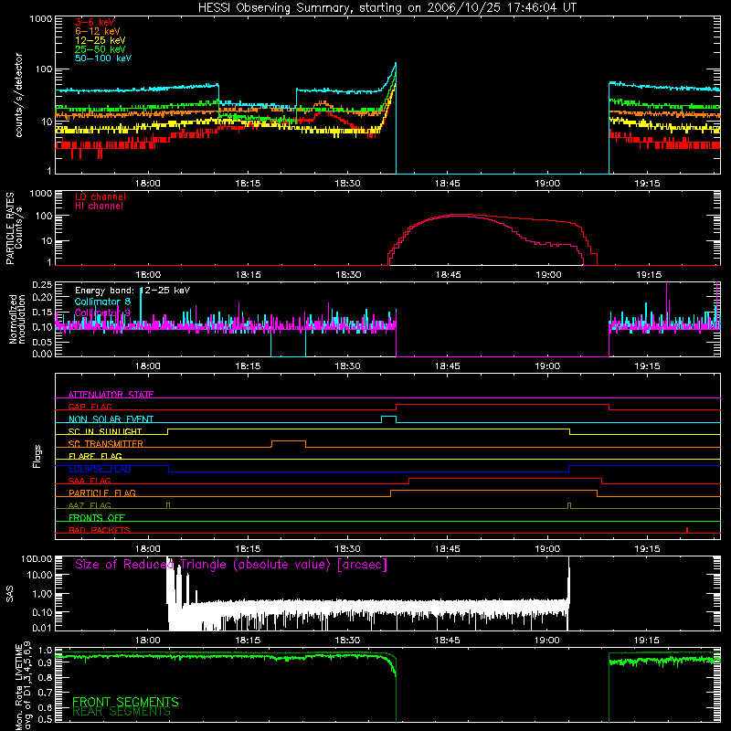Select the SC TRANSMITTER flag label

(x=106, y=443)
